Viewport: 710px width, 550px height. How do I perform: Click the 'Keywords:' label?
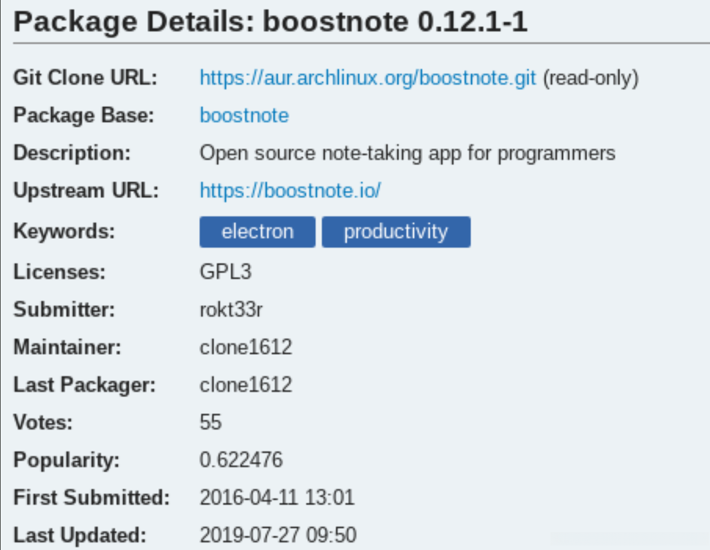tap(64, 231)
